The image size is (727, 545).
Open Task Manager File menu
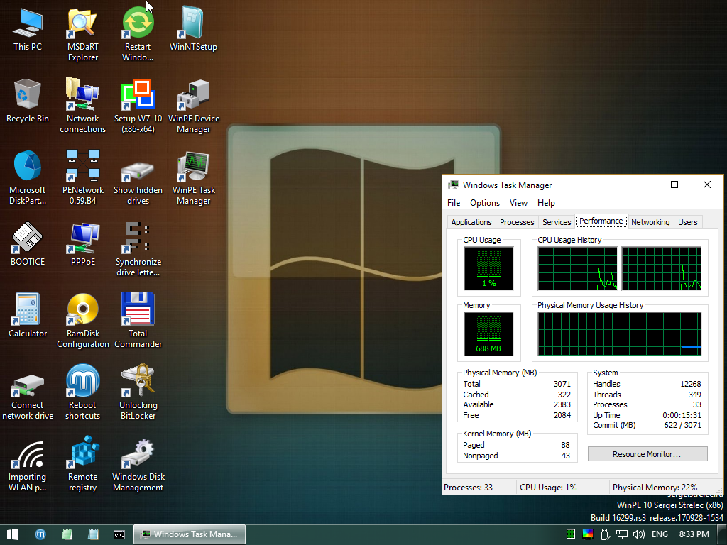coord(454,203)
